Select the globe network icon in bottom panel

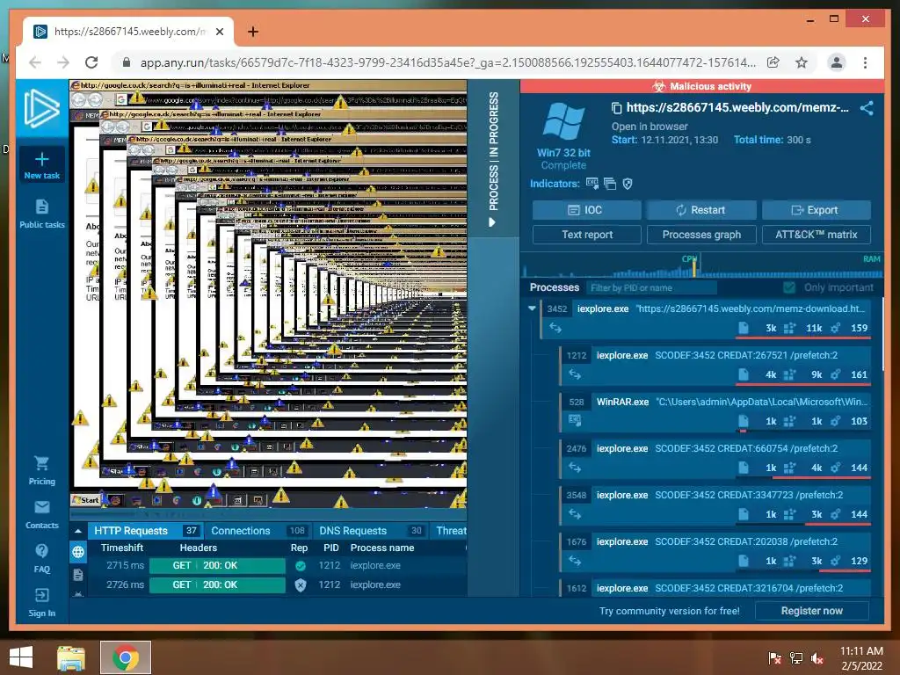click(78, 552)
